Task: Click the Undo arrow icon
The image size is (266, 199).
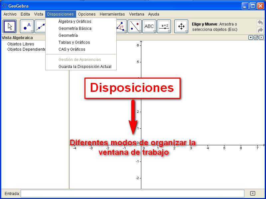Action: (x=260, y=23)
